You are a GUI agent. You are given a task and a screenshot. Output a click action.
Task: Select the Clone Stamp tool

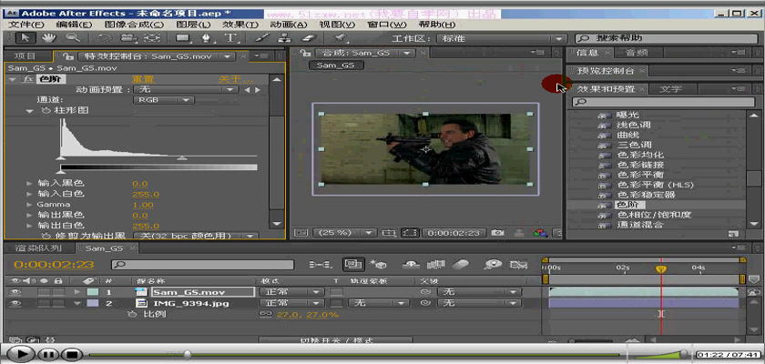point(284,38)
